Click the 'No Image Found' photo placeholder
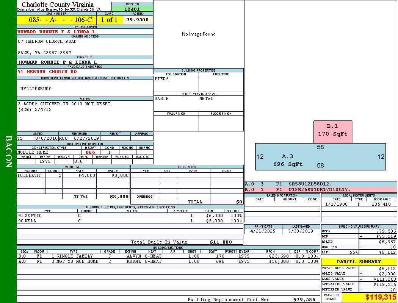The height and width of the screenshot is (303, 398). coord(199,34)
